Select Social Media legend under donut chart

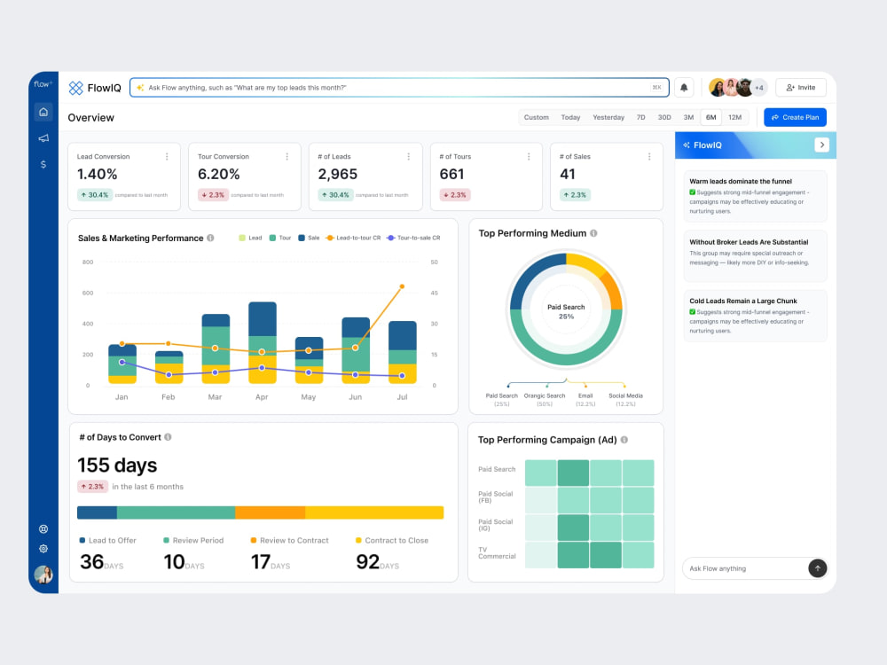coord(625,399)
